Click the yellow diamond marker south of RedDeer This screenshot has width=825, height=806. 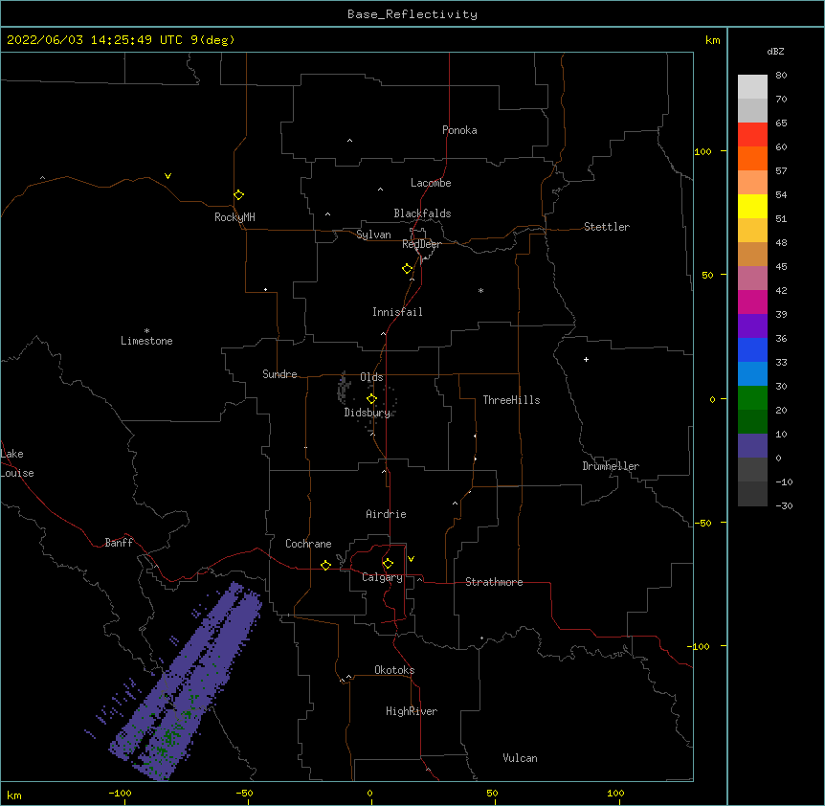pos(407,269)
